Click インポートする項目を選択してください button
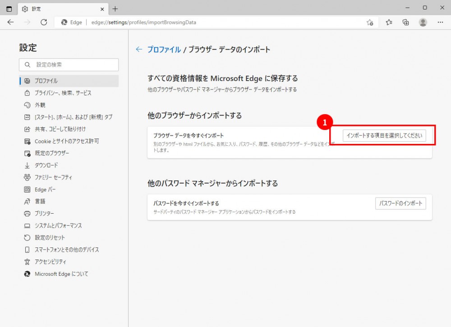 [x=384, y=135]
